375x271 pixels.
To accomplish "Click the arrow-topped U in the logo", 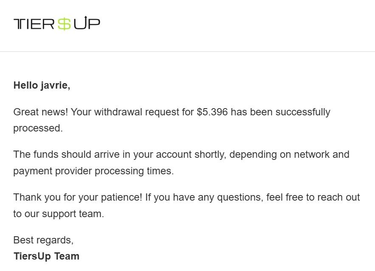I will 80,23.
